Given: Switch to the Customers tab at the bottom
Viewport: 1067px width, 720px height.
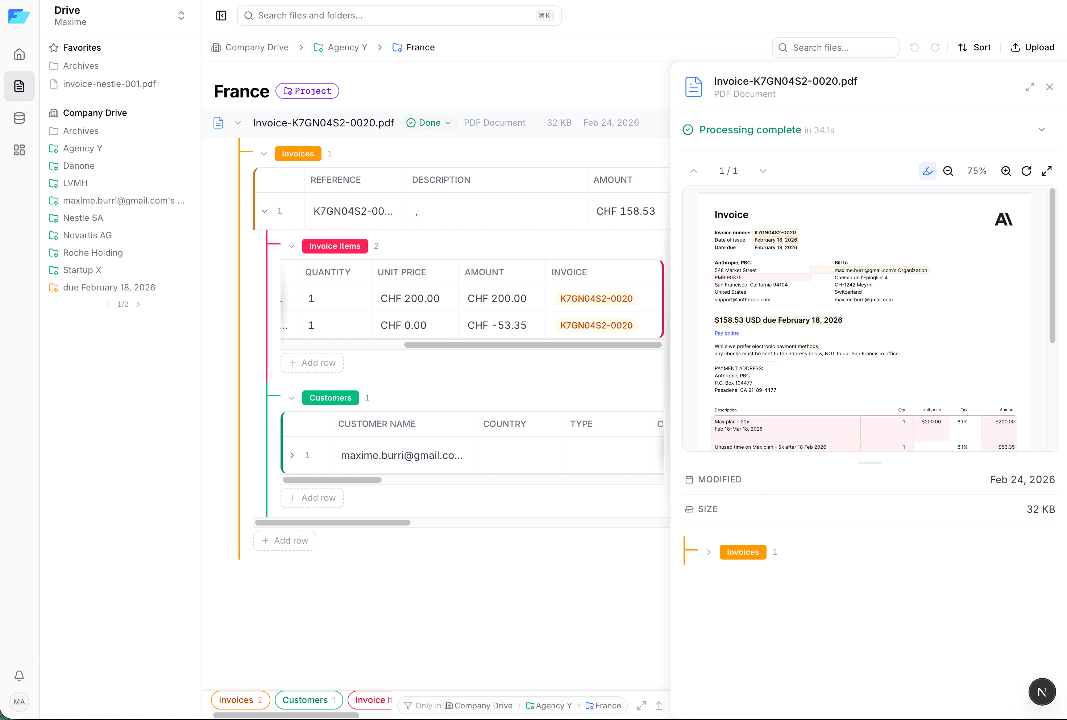Looking at the screenshot, I should click(x=308, y=700).
